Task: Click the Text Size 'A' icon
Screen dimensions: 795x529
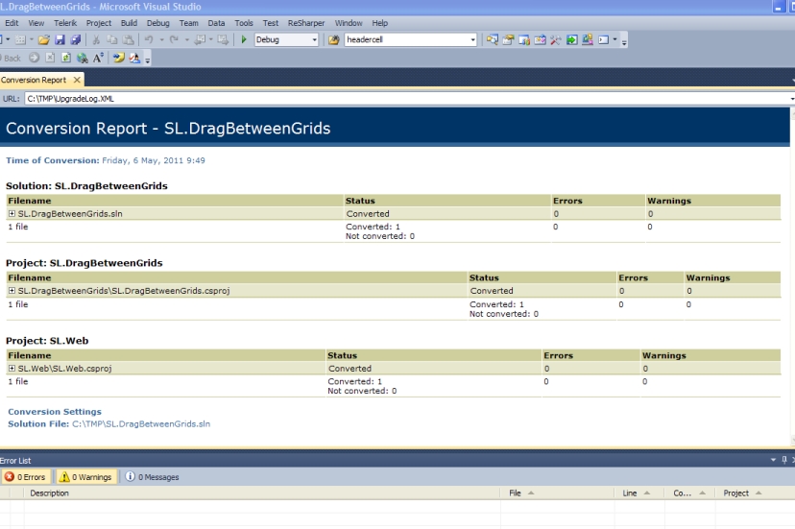Action: pos(98,58)
